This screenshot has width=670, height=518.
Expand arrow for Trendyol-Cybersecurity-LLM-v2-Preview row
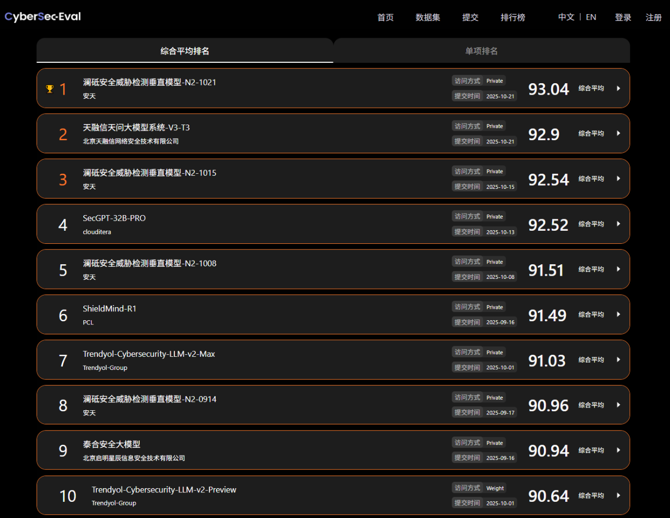(x=618, y=496)
